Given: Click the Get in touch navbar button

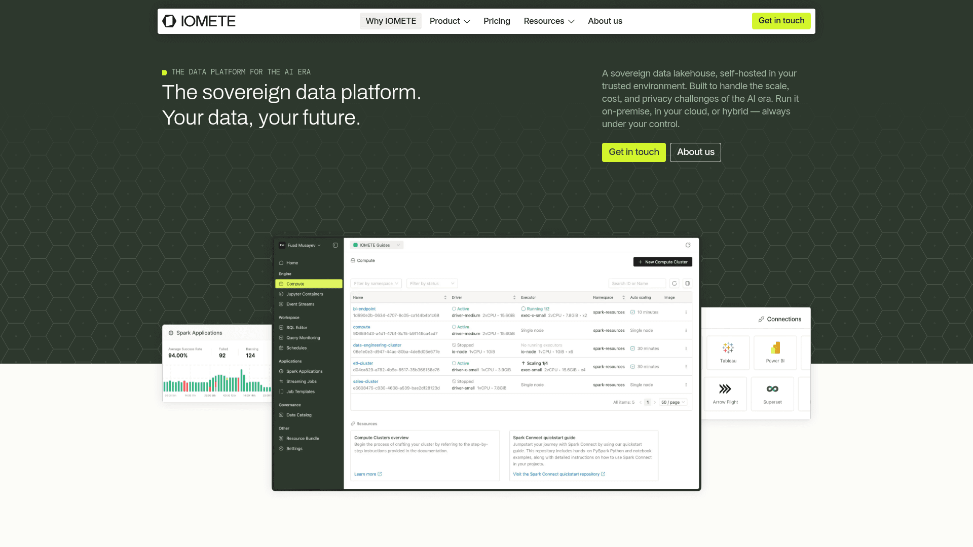Looking at the screenshot, I should [781, 21].
